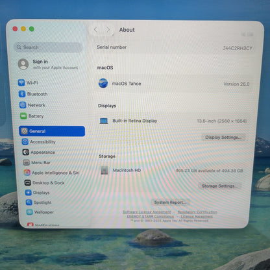The width and height of the screenshot is (270, 270).
Task: Sign in with your Apple Account
Action: pos(48,64)
